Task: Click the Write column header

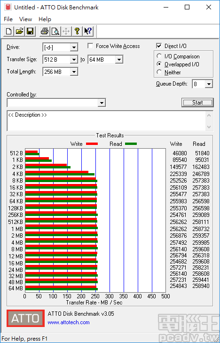Action: [x=176, y=144]
